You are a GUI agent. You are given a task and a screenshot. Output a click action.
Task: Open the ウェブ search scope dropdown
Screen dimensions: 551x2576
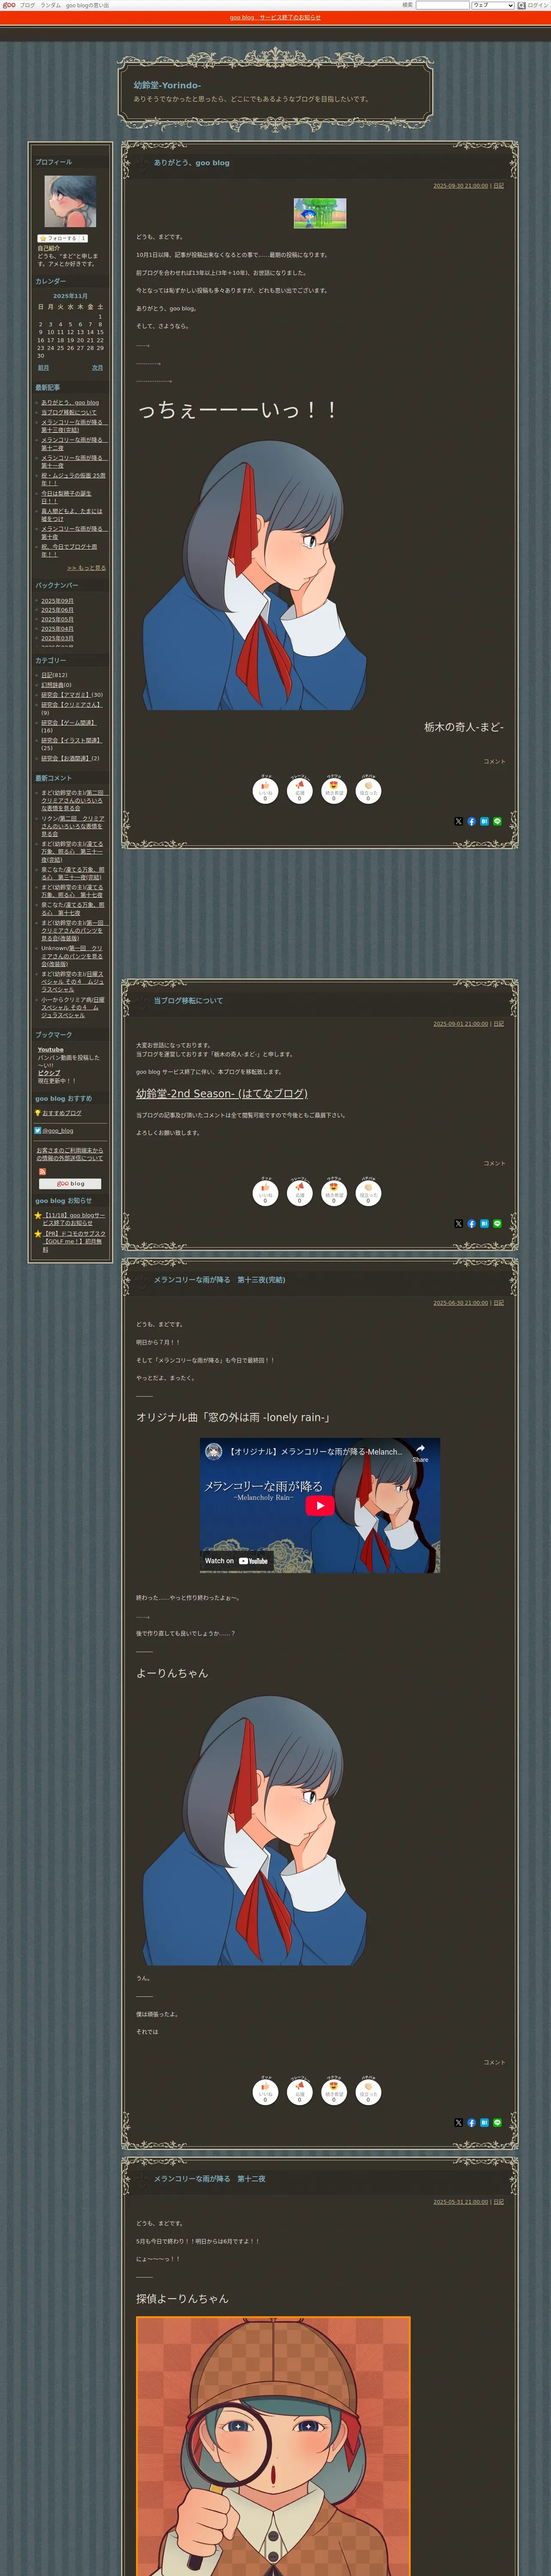[x=492, y=5]
